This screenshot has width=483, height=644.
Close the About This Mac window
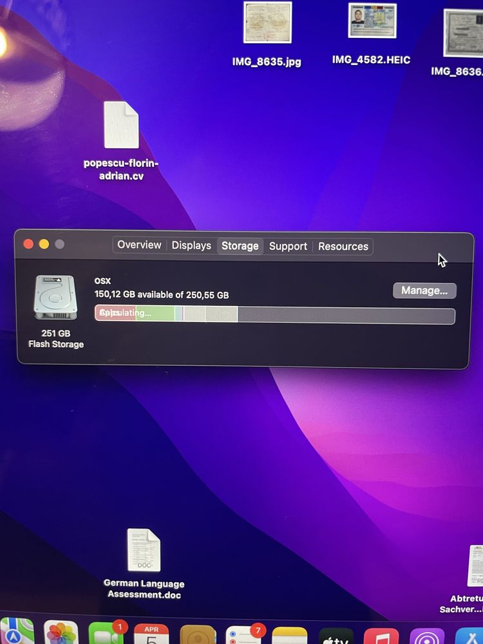point(28,244)
